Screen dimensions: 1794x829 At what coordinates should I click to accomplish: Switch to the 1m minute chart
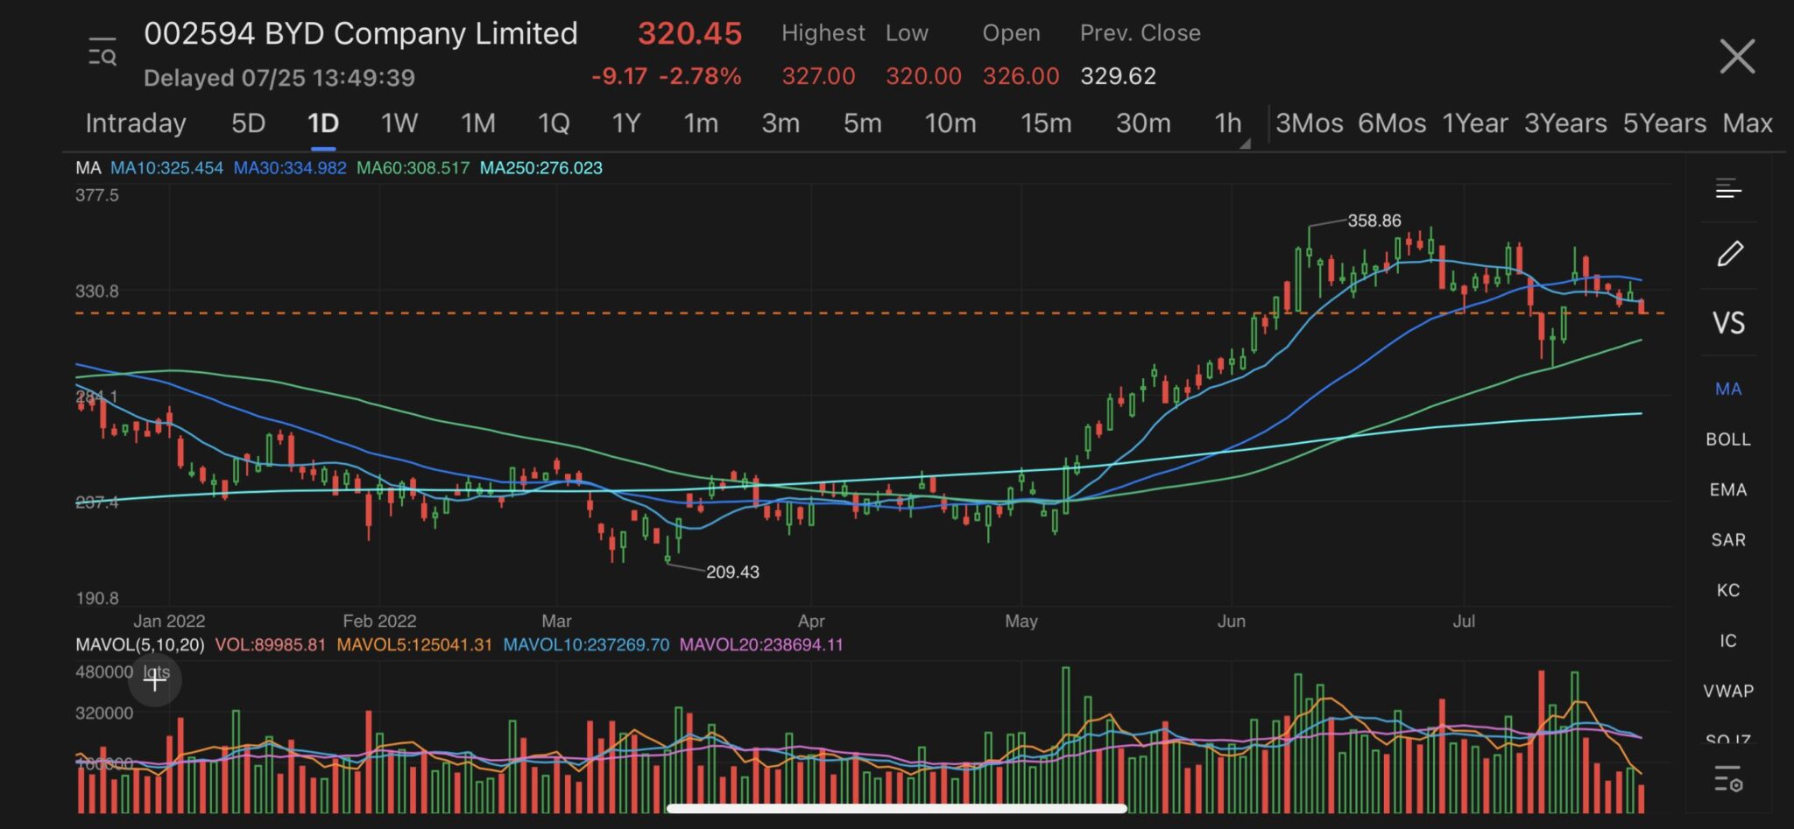coord(701,123)
